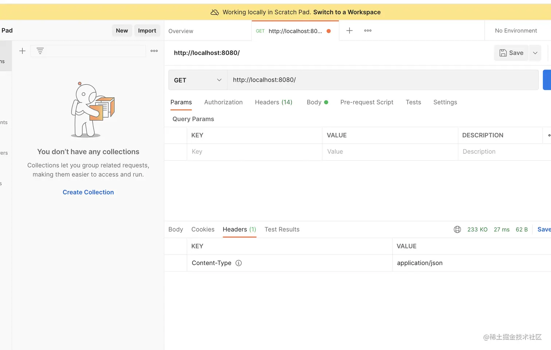
Task: Click the Content-Type info icon
Action: [x=239, y=263]
